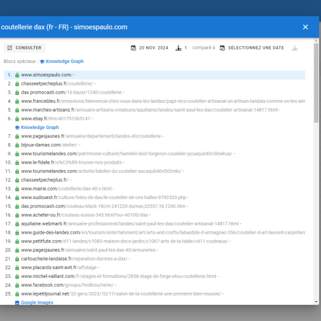
Task: Click lock icon beside www.ebay.fr
Action: pyautogui.click(x=17, y=119)
